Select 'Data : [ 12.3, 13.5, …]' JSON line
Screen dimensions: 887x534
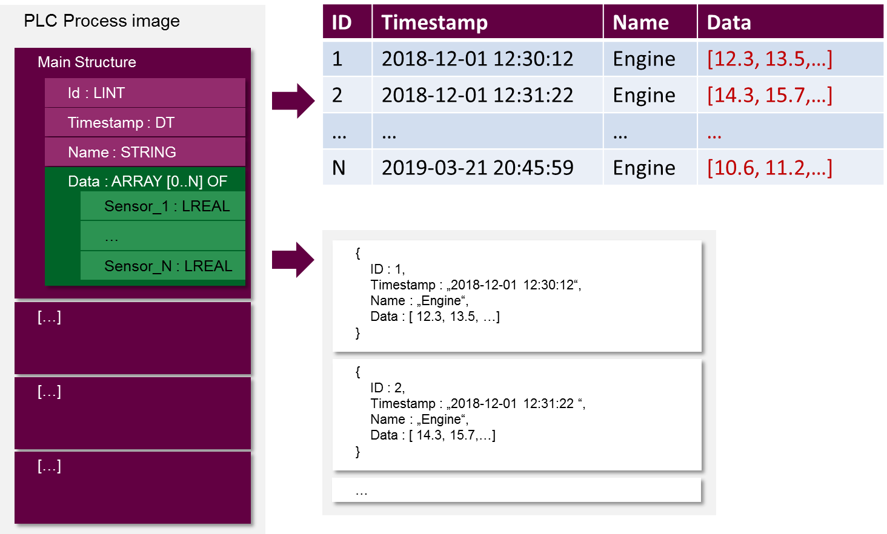point(435,316)
